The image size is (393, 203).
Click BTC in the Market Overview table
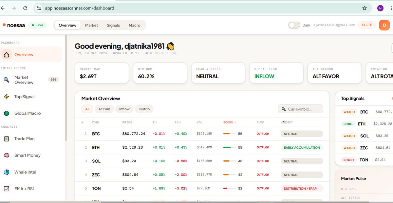96,134
